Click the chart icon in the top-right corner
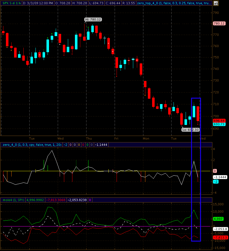The width and height of the screenshot is (229, 251). (x=215, y=3)
